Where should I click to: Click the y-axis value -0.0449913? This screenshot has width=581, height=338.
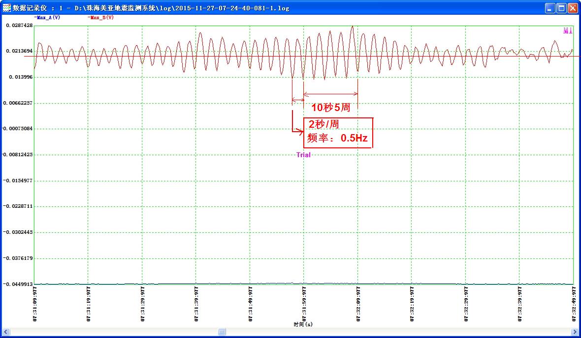(18, 284)
